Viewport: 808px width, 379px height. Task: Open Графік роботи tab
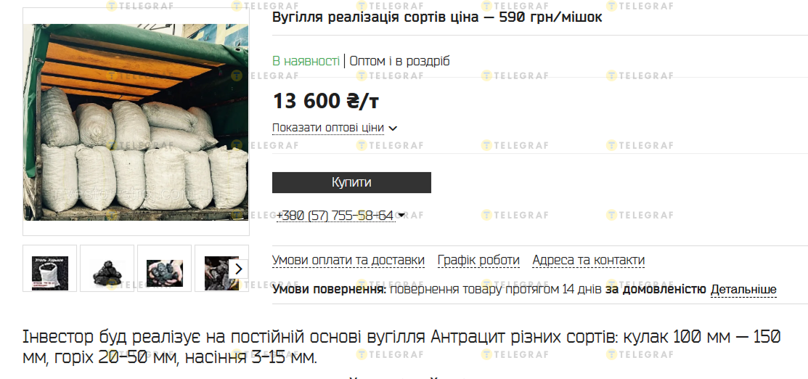click(478, 261)
